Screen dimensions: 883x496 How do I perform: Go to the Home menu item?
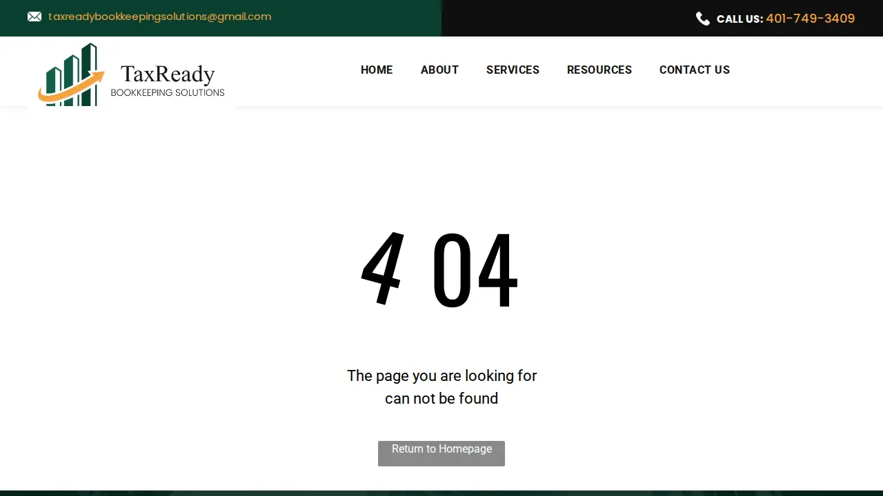click(377, 70)
